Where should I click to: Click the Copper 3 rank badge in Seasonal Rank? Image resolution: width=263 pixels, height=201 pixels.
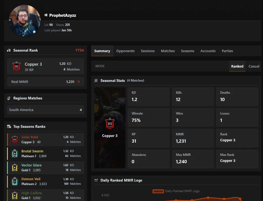16,66
